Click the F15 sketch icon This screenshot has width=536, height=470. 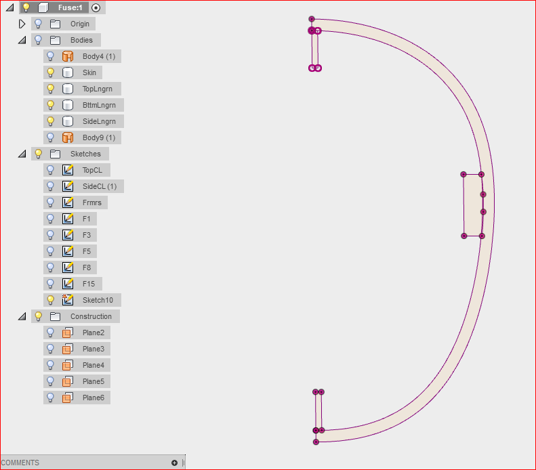tap(68, 284)
